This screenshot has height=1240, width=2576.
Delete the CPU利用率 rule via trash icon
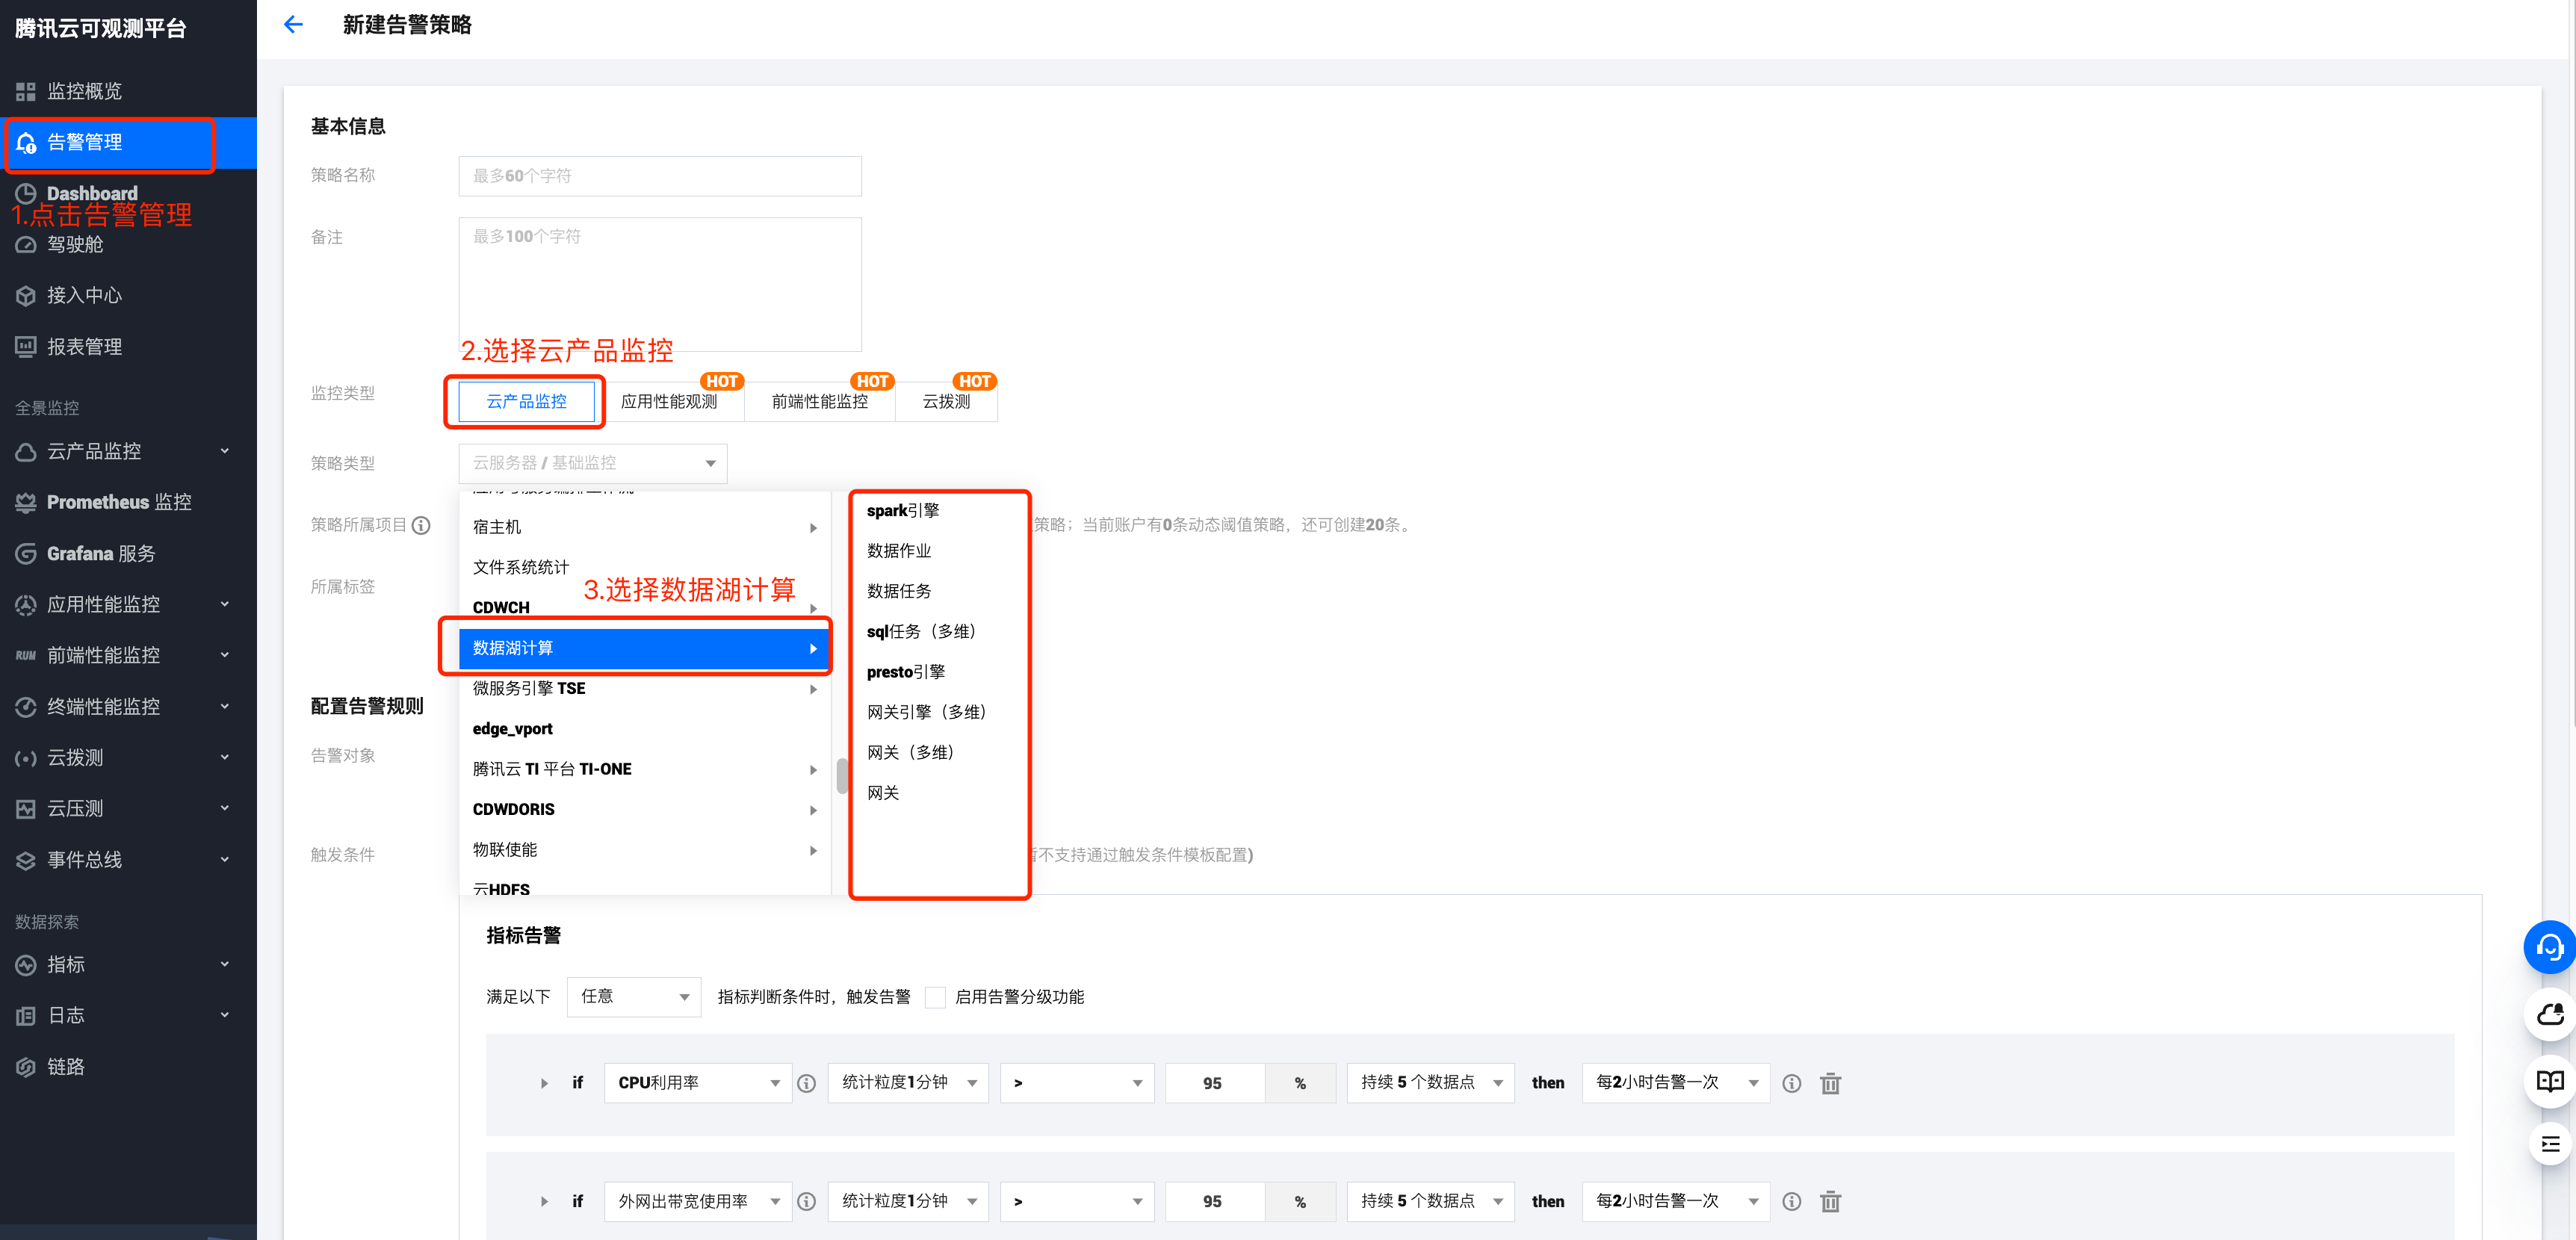[x=1830, y=1083]
